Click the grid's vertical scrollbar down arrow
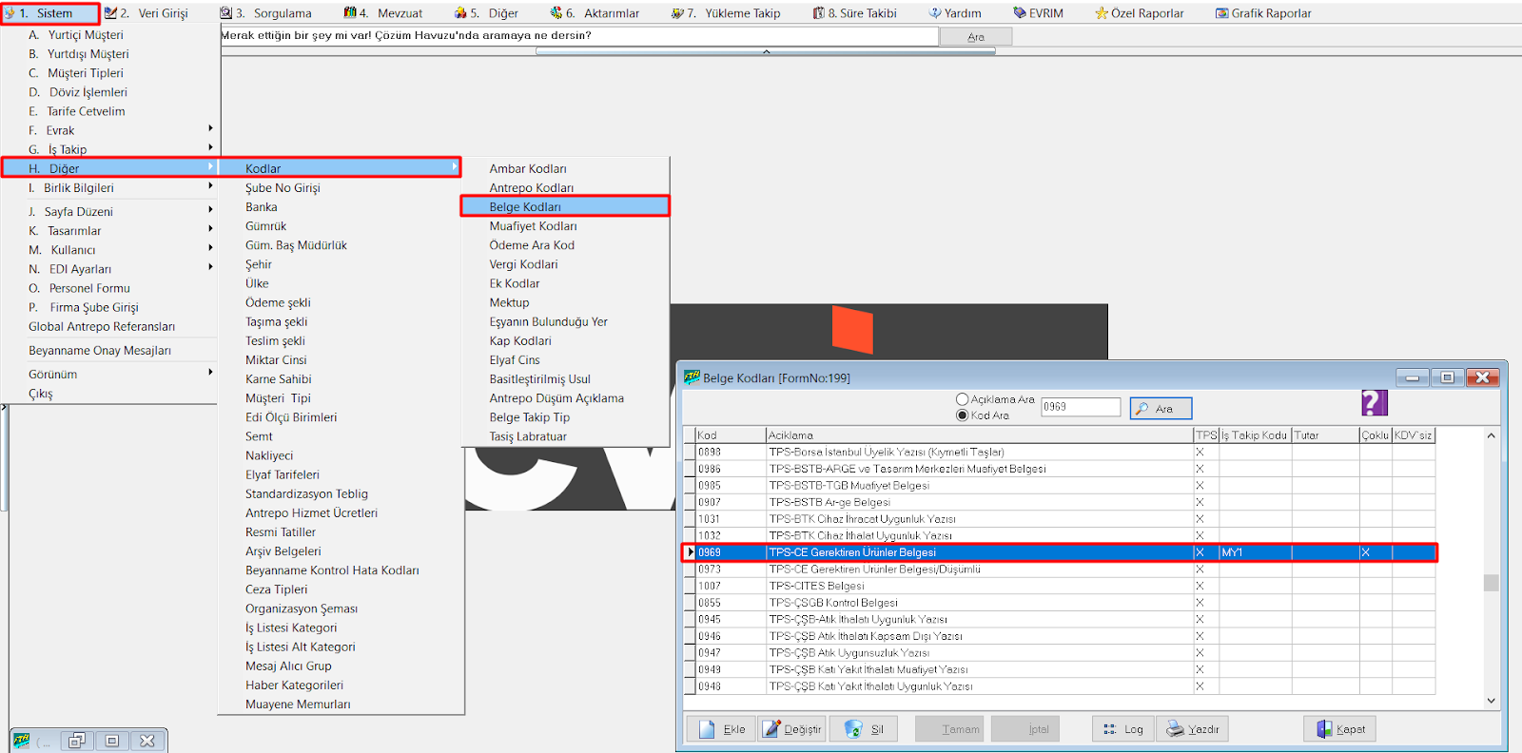Viewport: 1522px width, 753px height. tap(1491, 701)
